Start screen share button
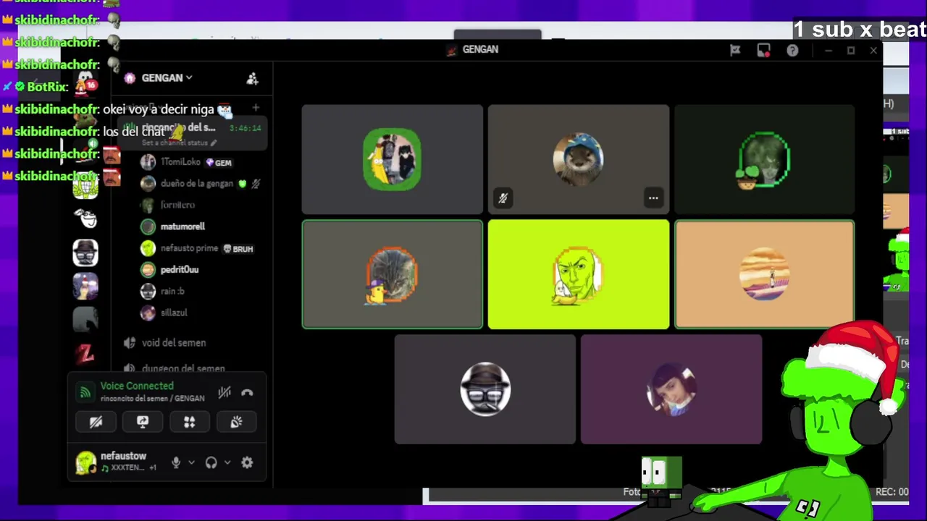 click(x=143, y=422)
